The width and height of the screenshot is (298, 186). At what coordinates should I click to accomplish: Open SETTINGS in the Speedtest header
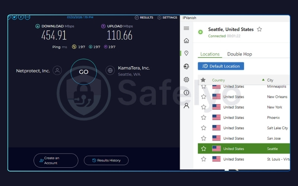point(167,17)
